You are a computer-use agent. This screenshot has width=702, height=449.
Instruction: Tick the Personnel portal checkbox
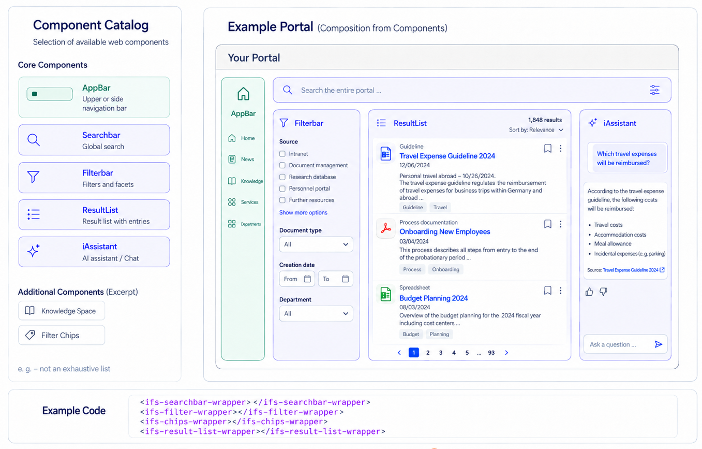(x=282, y=189)
